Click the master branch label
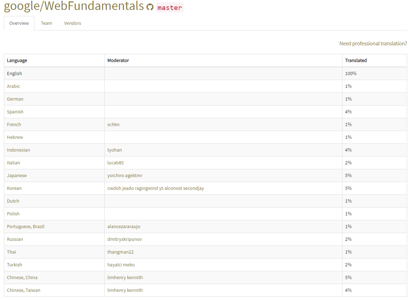The height and width of the screenshot is (300, 410). click(169, 7)
